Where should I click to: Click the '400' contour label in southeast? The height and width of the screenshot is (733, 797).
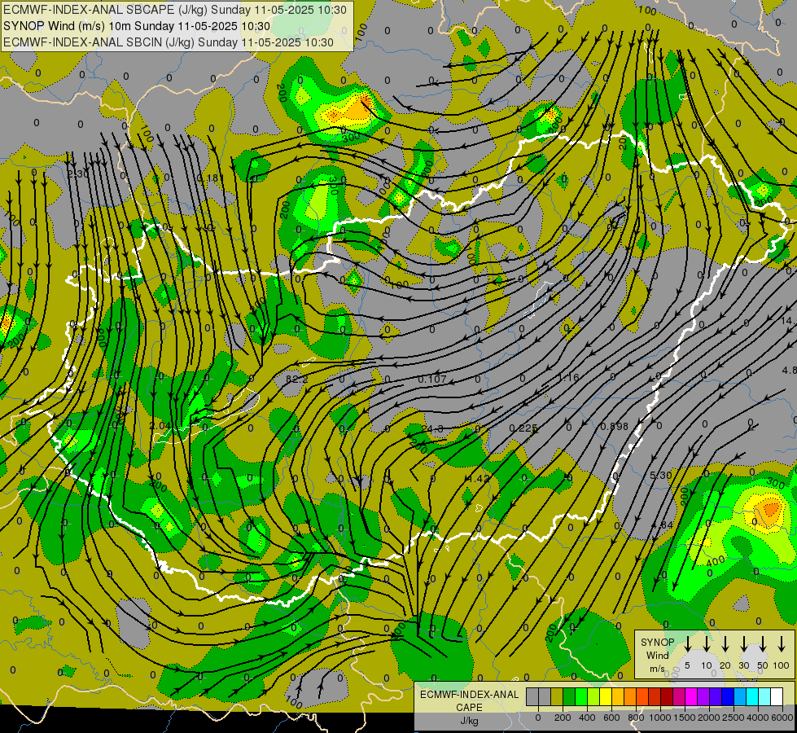(716, 561)
